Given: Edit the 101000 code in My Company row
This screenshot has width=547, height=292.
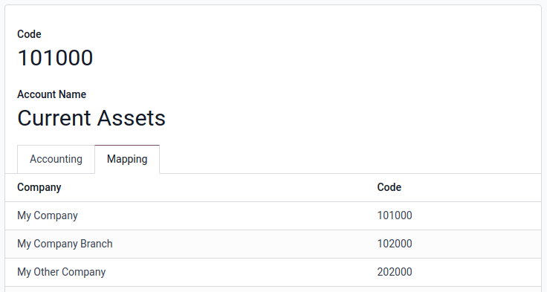Looking at the screenshot, I should click(395, 215).
